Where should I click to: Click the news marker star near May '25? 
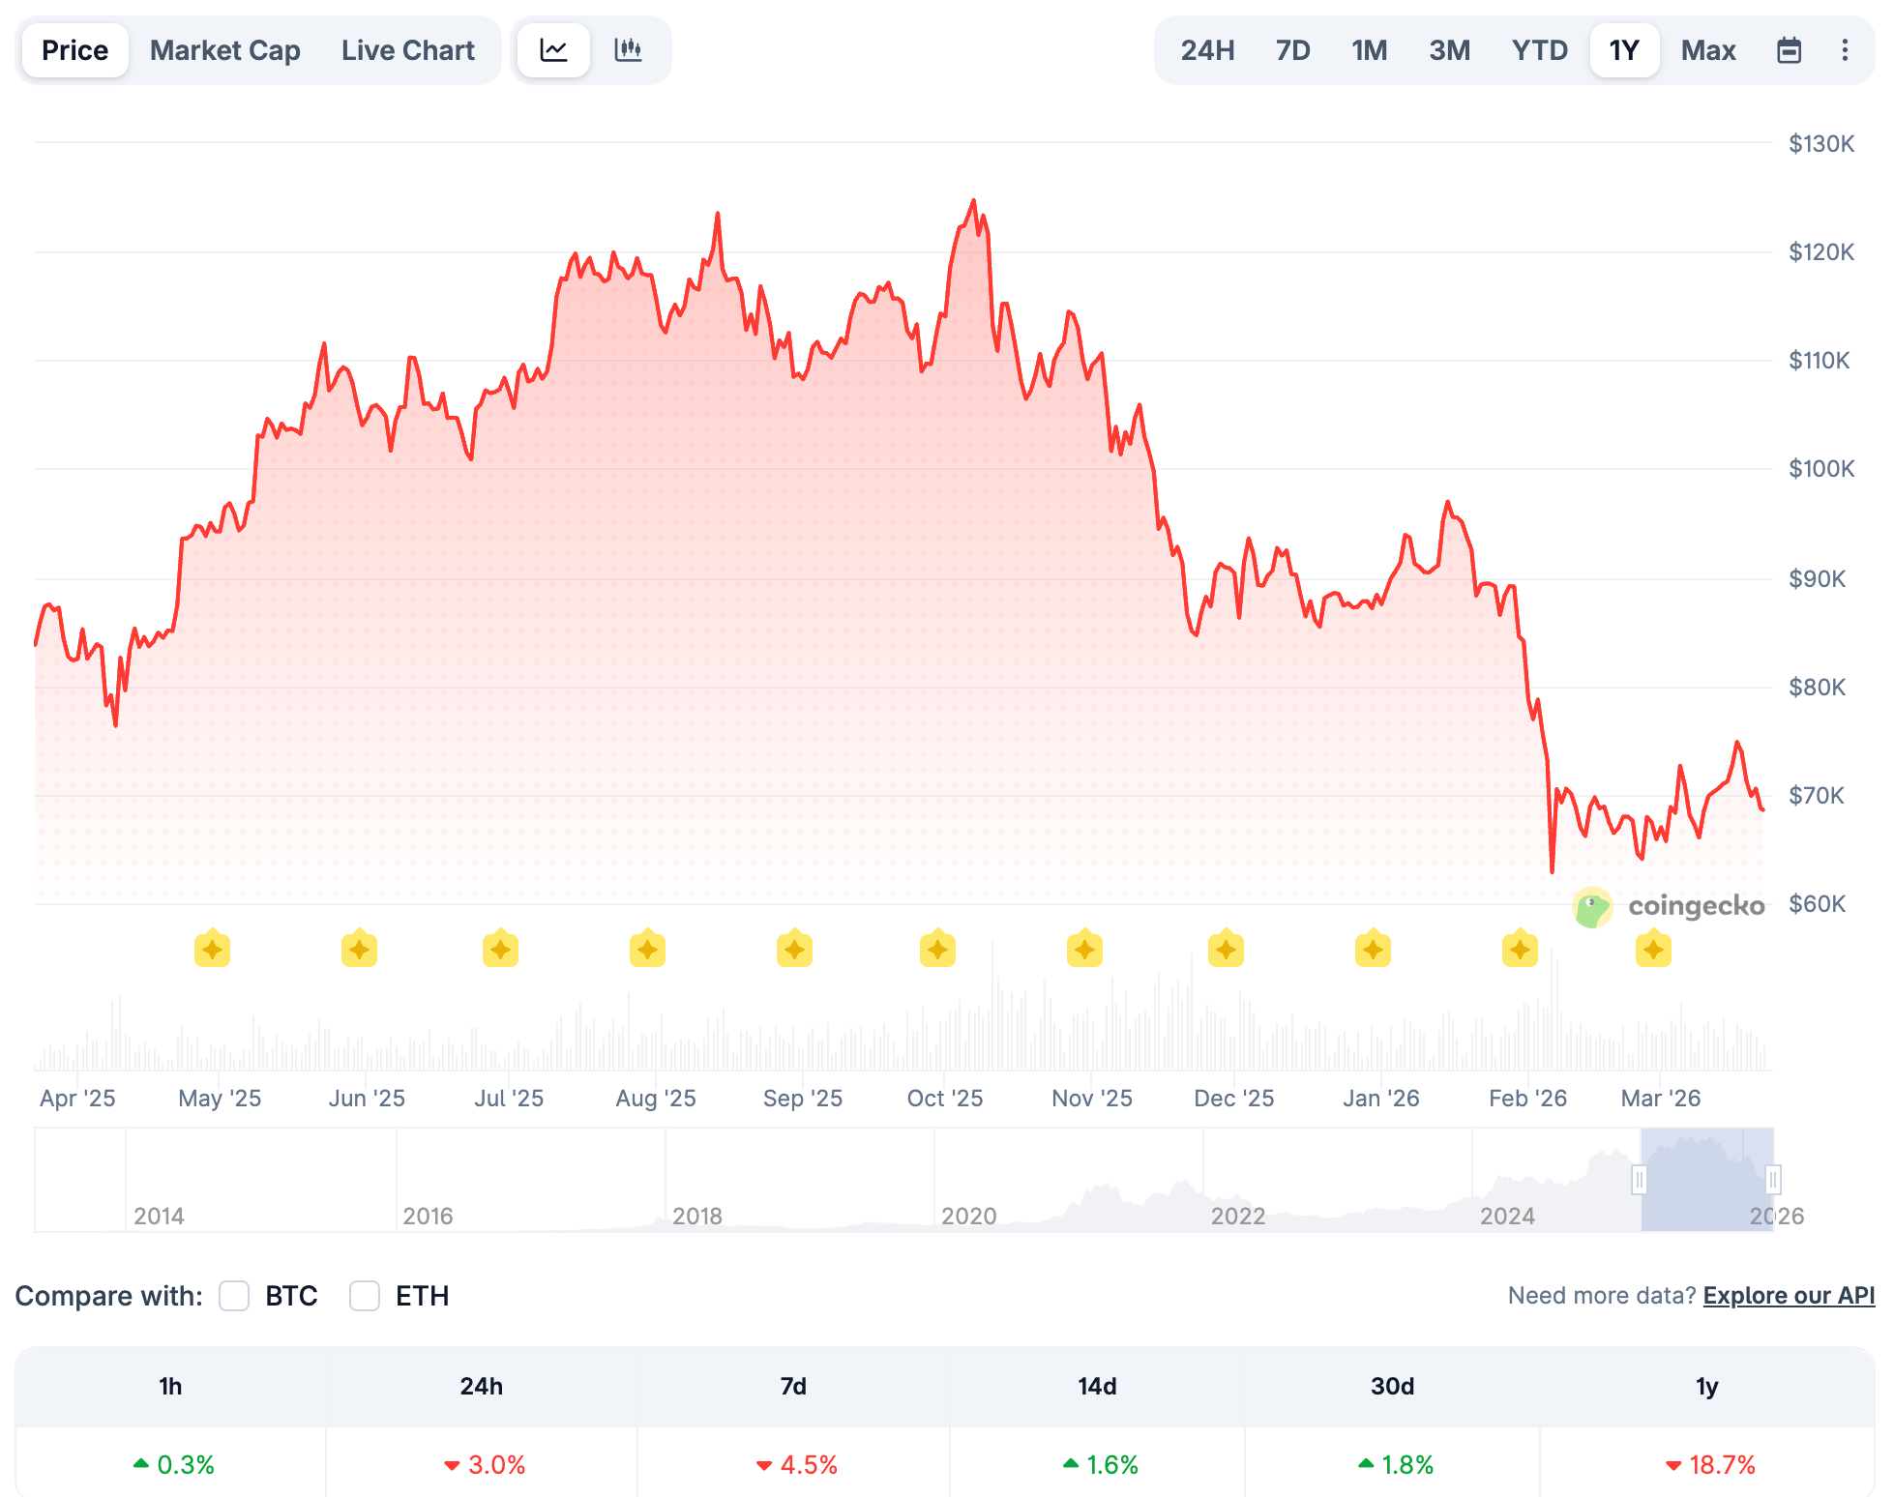(x=212, y=950)
